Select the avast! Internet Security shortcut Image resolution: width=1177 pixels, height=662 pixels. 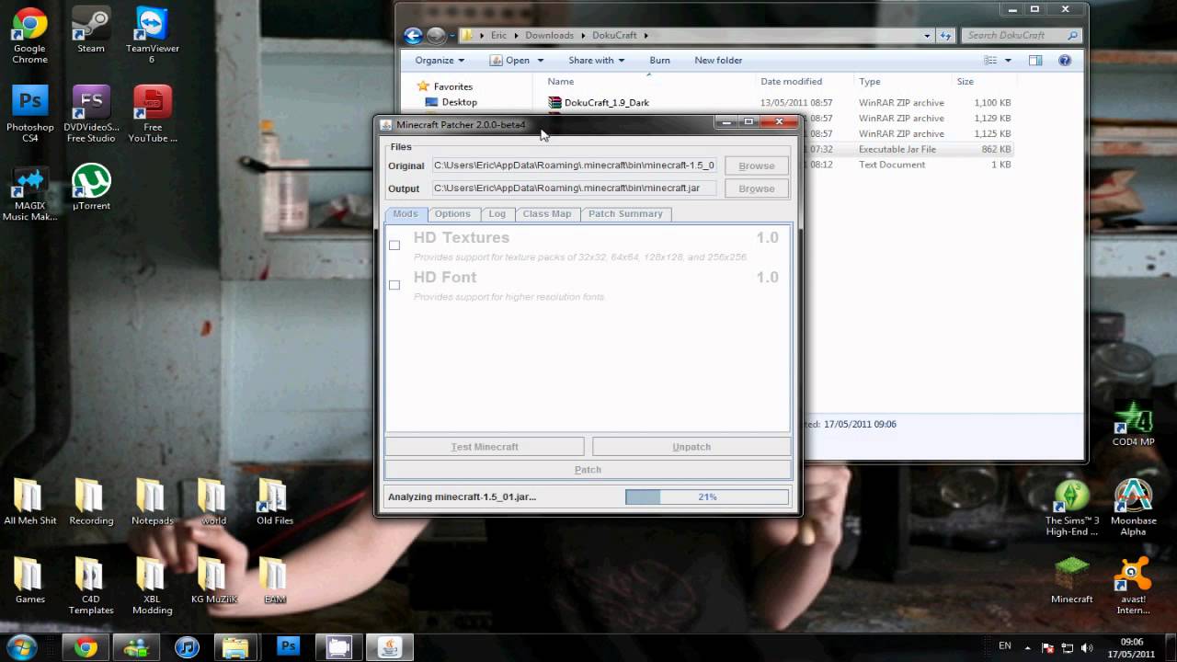point(1133,586)
